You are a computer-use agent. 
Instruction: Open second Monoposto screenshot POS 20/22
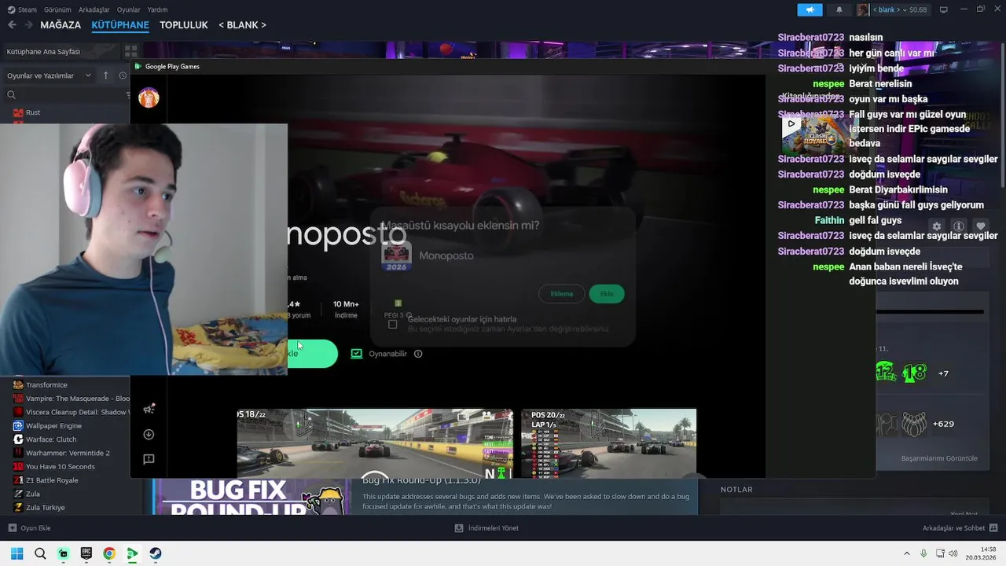click(x=609, y=443)
